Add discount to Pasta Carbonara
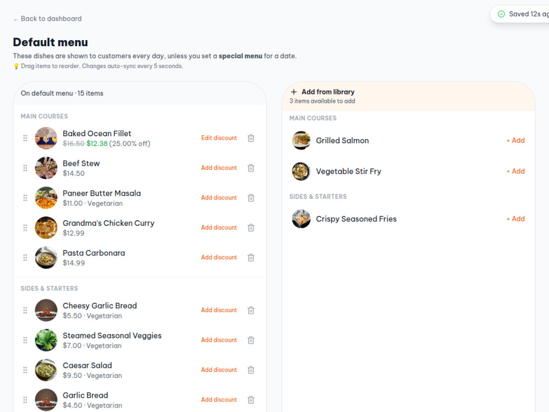The width and height of the screenshot is (549, 412). (219, 257)
